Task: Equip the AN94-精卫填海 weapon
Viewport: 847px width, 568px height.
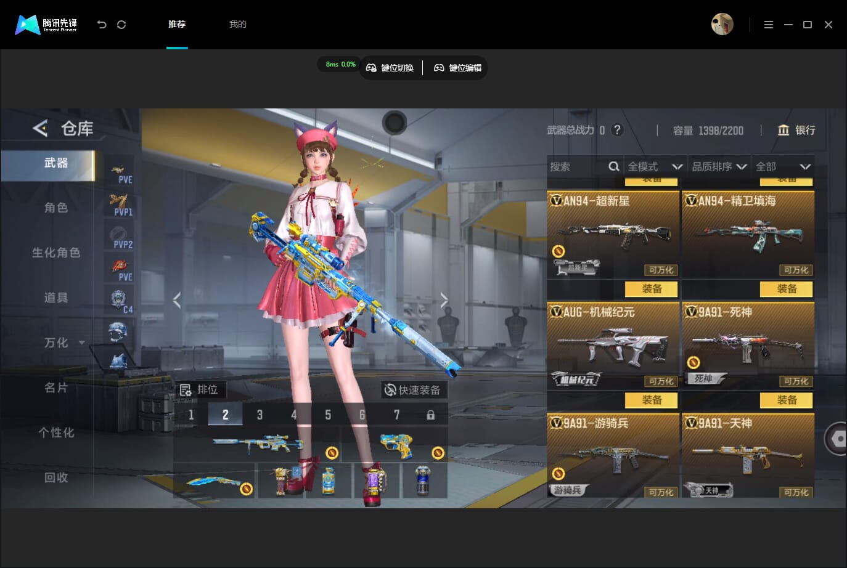Action: [x=787, y=289]
